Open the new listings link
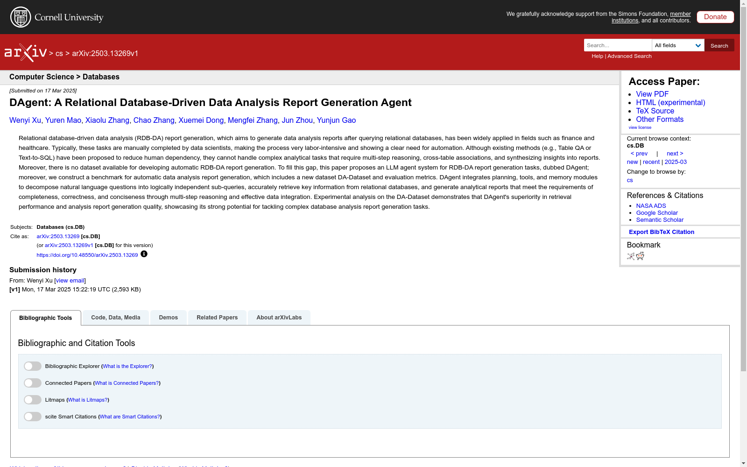The height and width of the screenshot is (467, 747). point(632,162)
